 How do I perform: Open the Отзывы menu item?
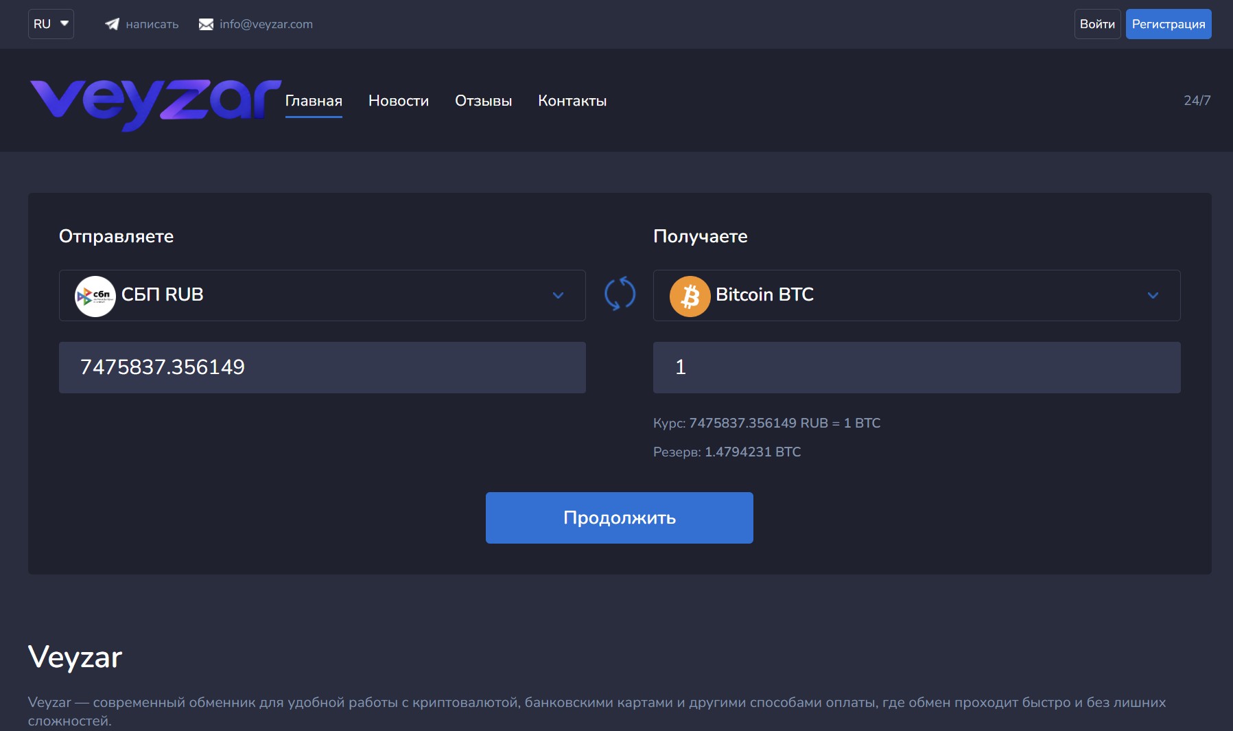click(x=483, y=101)
